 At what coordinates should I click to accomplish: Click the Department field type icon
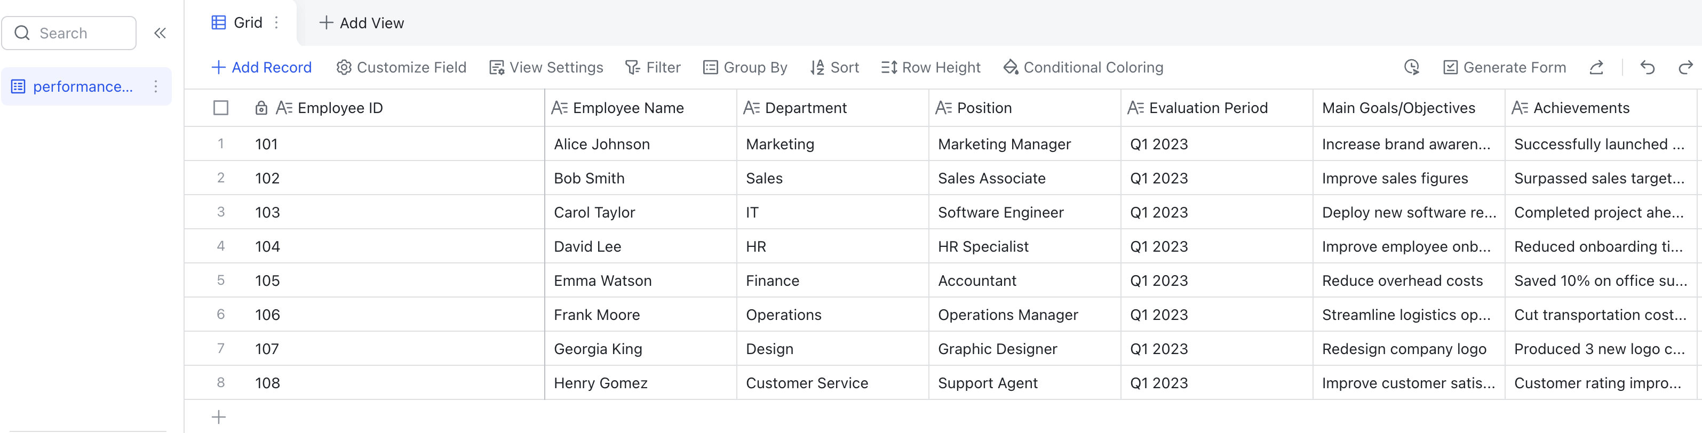coord(751,108)
